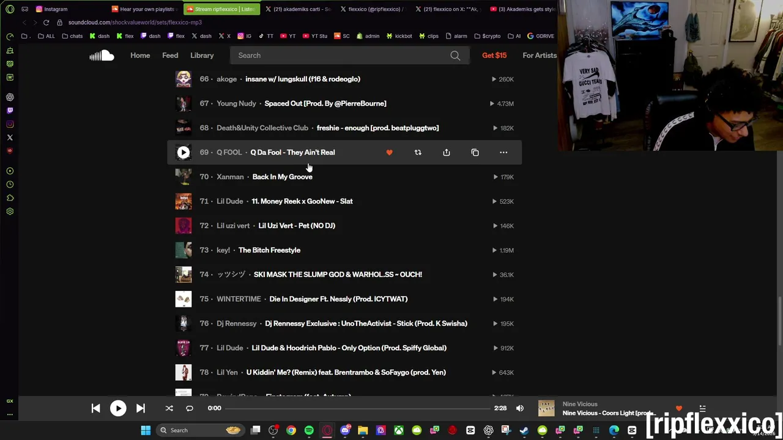
Task: Open the Die In Designer Ft. Nessly track
Action: click(x=338, y=299)
